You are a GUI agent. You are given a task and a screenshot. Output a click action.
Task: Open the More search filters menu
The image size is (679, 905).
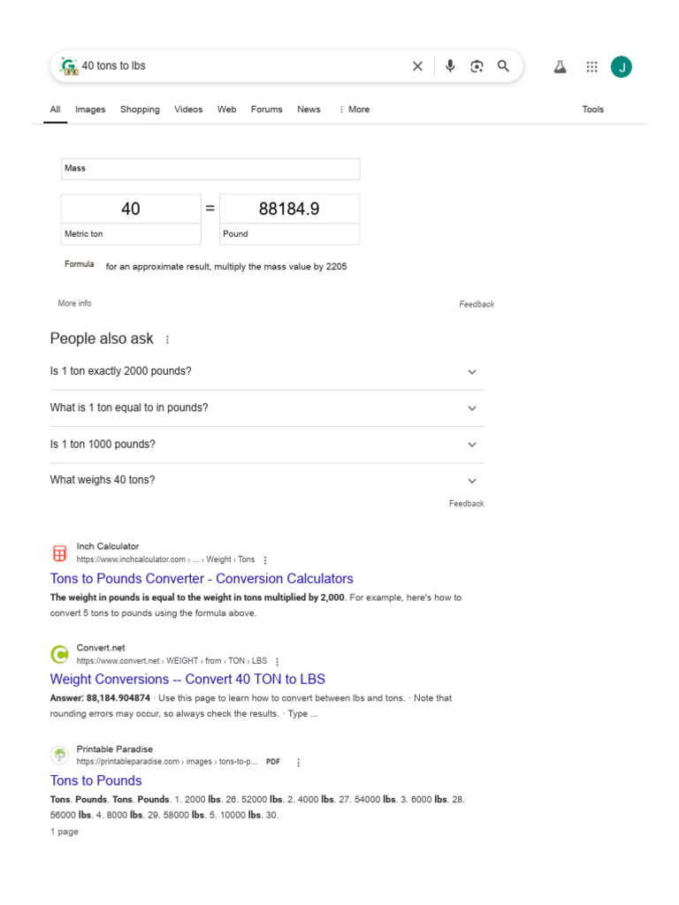click(x=354, y=110)
